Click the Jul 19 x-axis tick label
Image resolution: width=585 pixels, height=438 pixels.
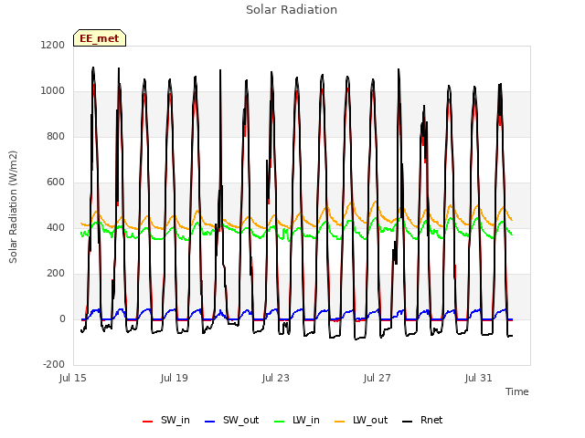[x=175, y=378]
